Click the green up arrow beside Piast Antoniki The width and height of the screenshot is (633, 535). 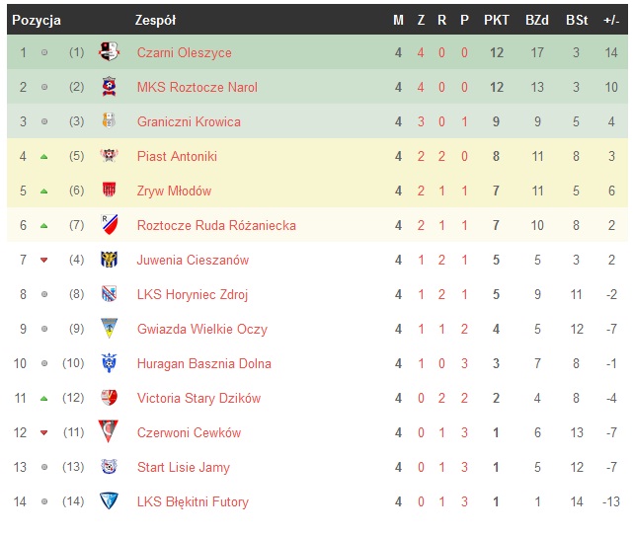click(x=43, y=157)
